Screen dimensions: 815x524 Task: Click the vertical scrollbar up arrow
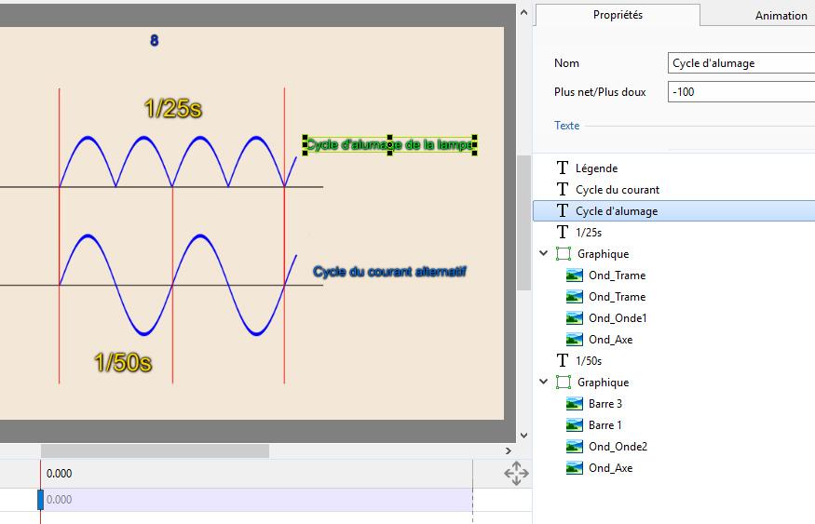pos(523,12)
